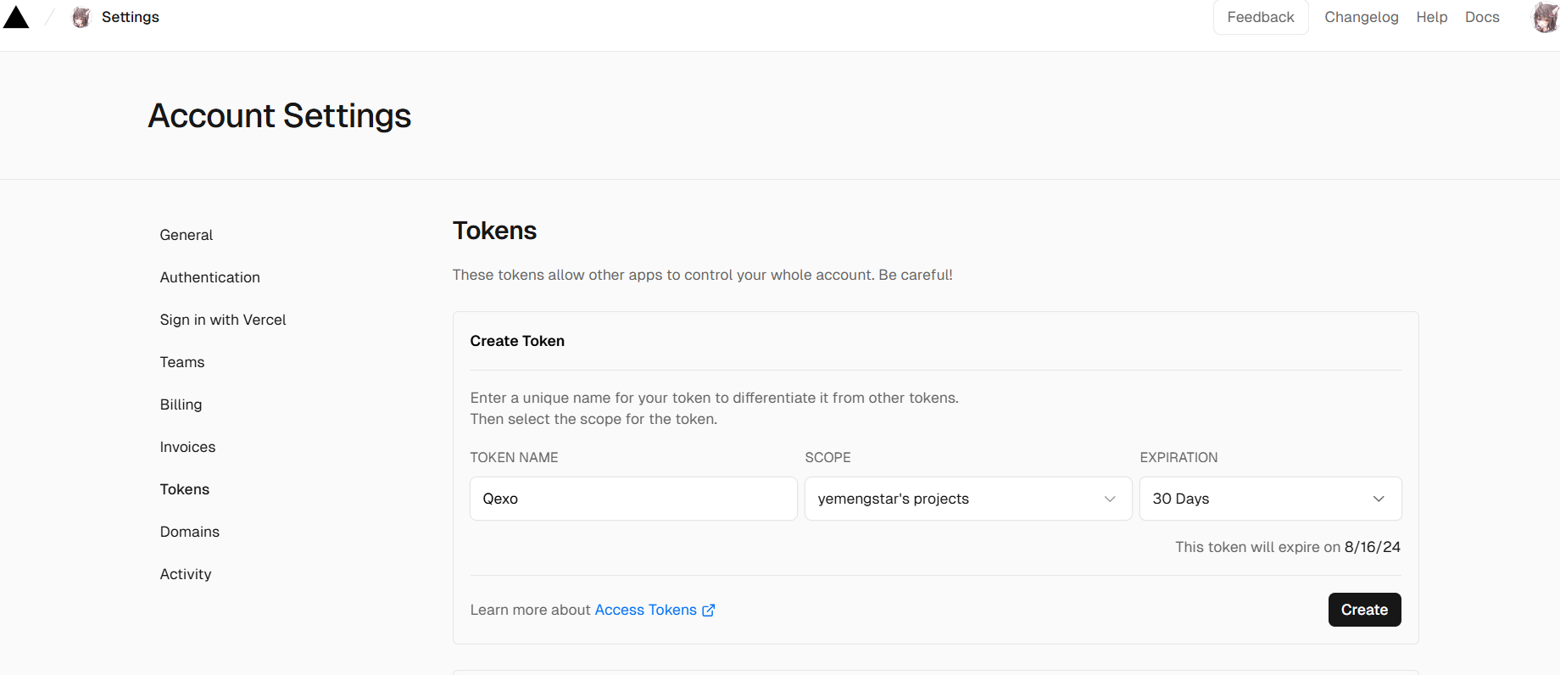Open the Feedback button
Viewport: 1560px width, 675px height.
1260,17
